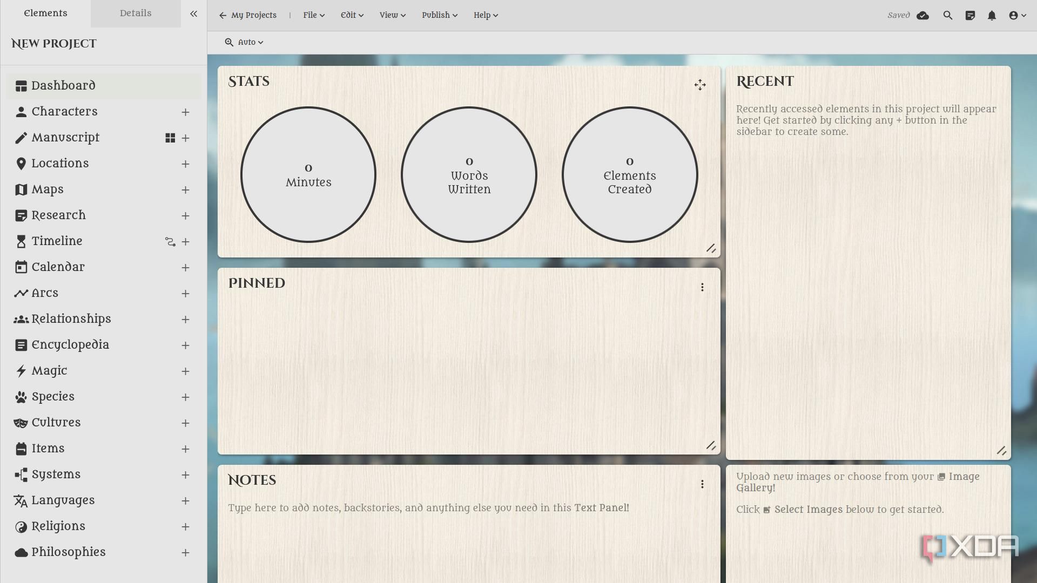Open the notifications bell

click(992, 16)
